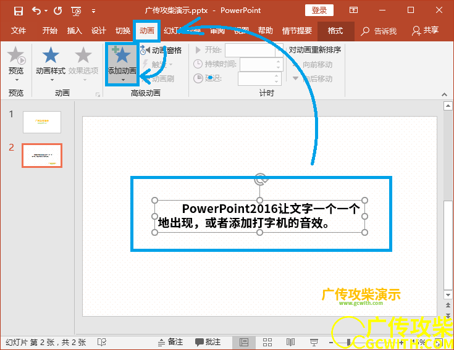Viewport: 454px width, 350px height.
Task: Select slide 1 thumbnail
Action: click(x=42, y=122)
